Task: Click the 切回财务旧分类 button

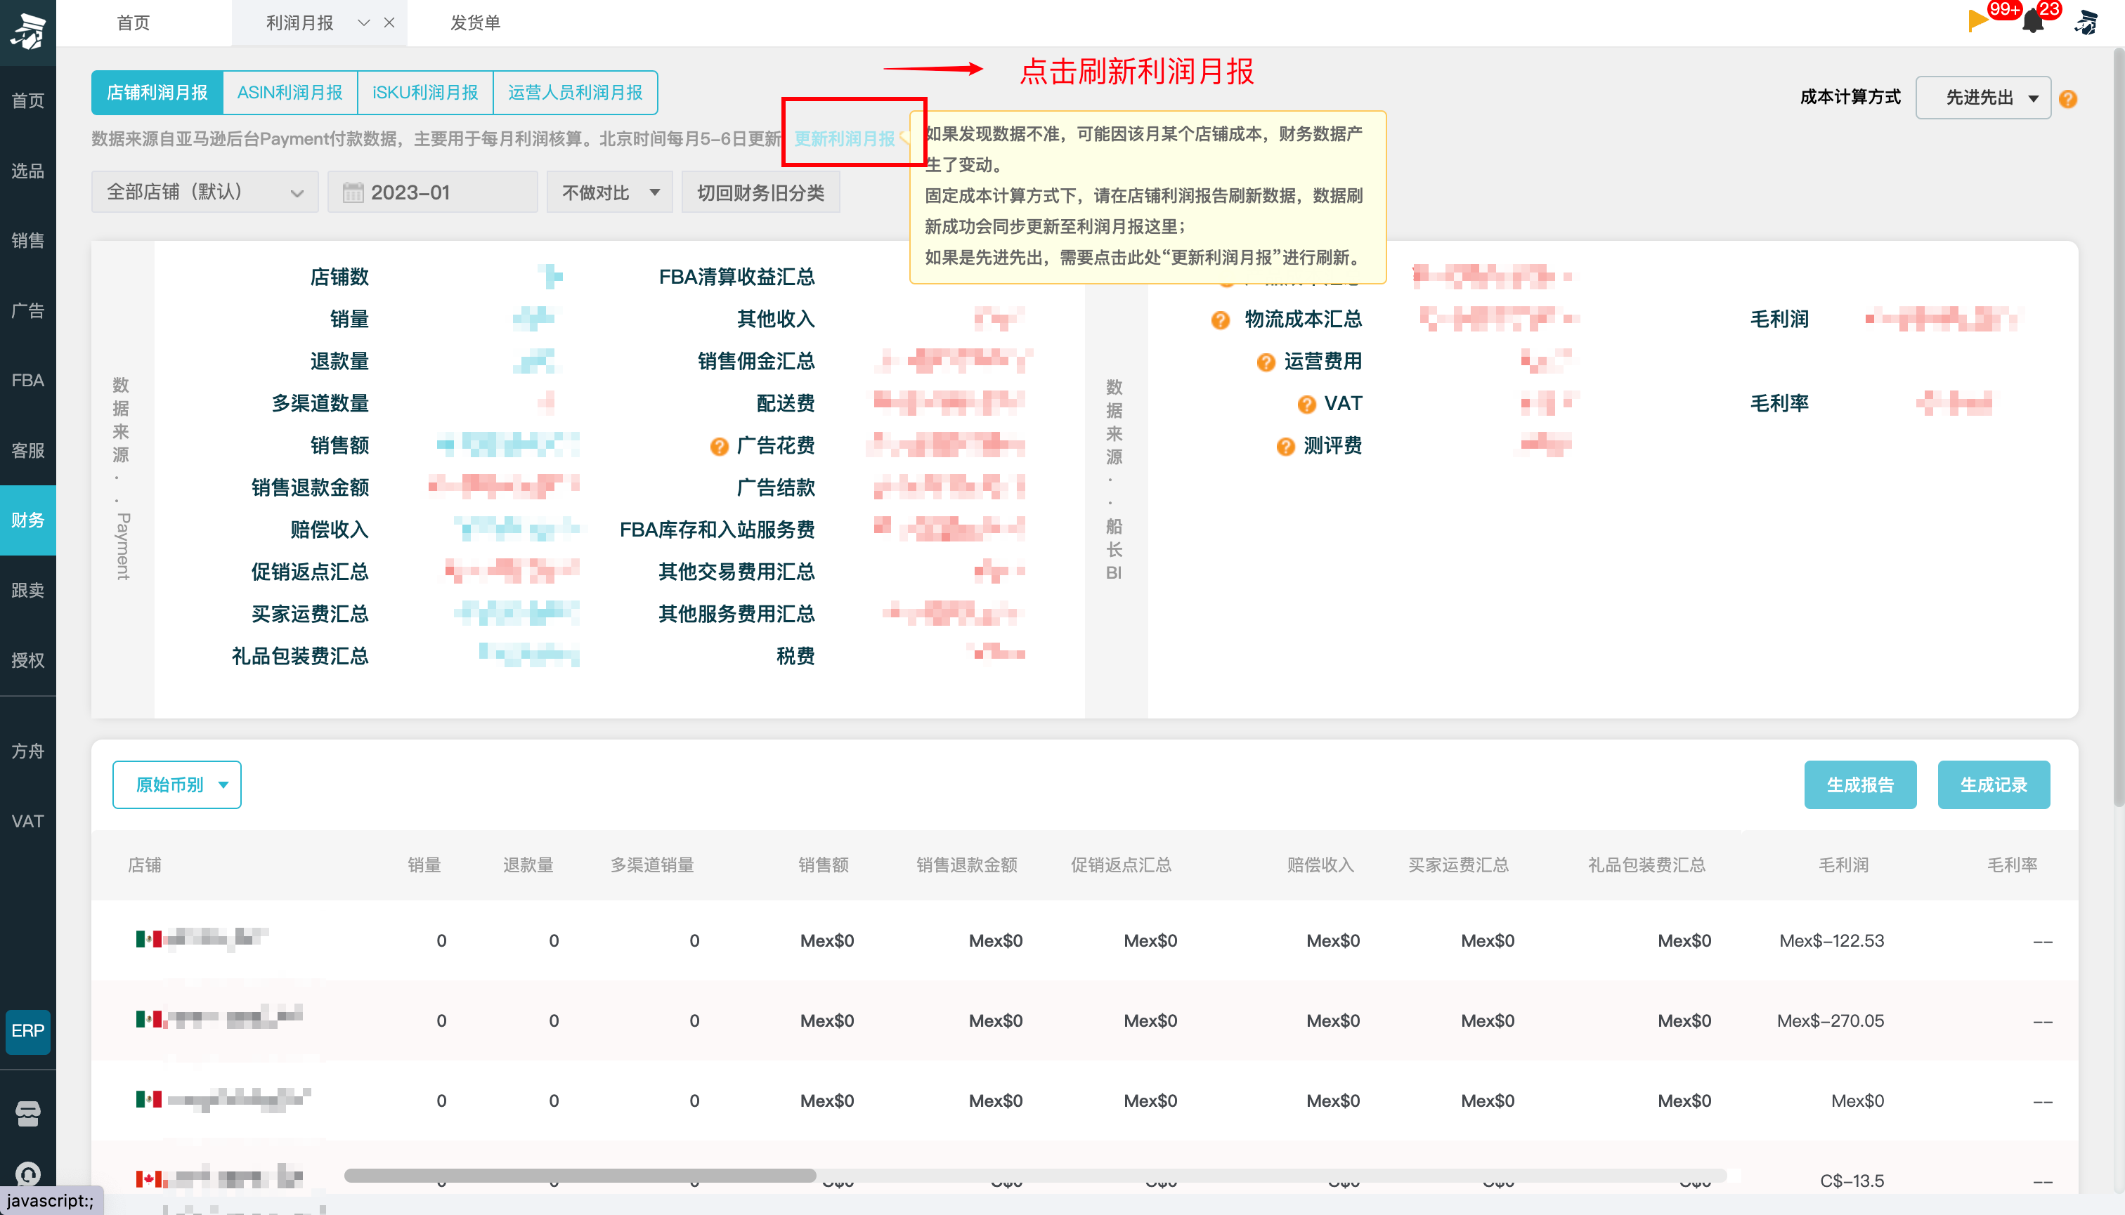Action: coord(760,192)
